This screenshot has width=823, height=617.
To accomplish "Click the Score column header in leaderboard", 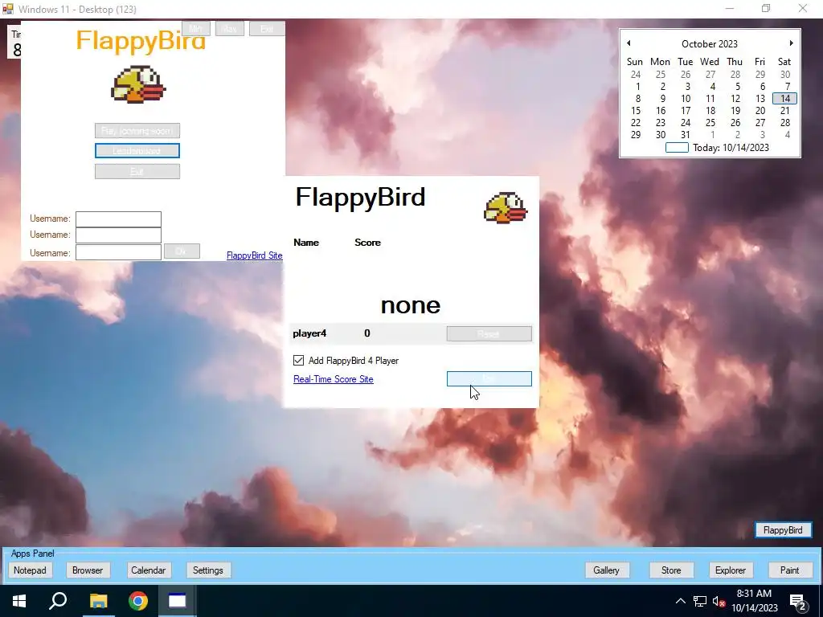I will pos(367,243).
